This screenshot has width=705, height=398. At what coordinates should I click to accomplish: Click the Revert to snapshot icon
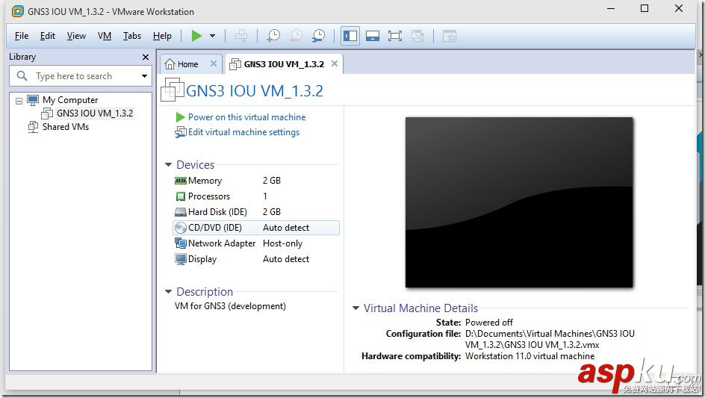click(x=296, y=36)
